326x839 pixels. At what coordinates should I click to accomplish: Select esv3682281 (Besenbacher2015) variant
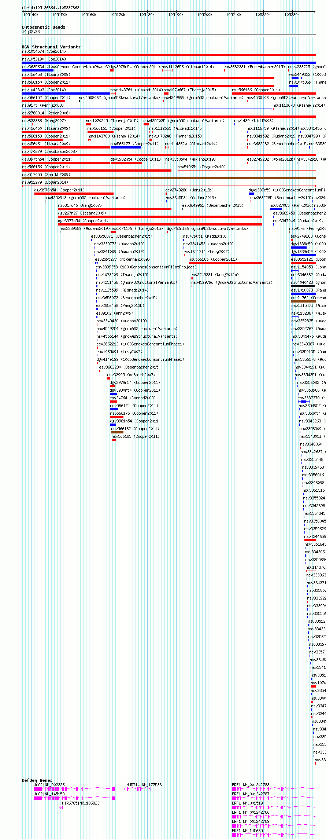[x=254, y=67]
